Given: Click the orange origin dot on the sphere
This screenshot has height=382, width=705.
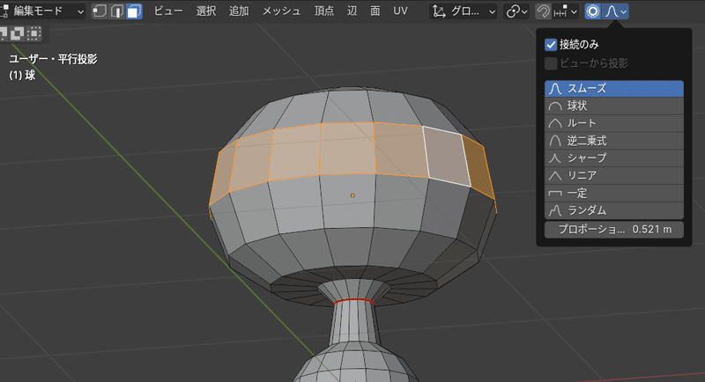Looking at the screenshot, I should tap(352, 195).
